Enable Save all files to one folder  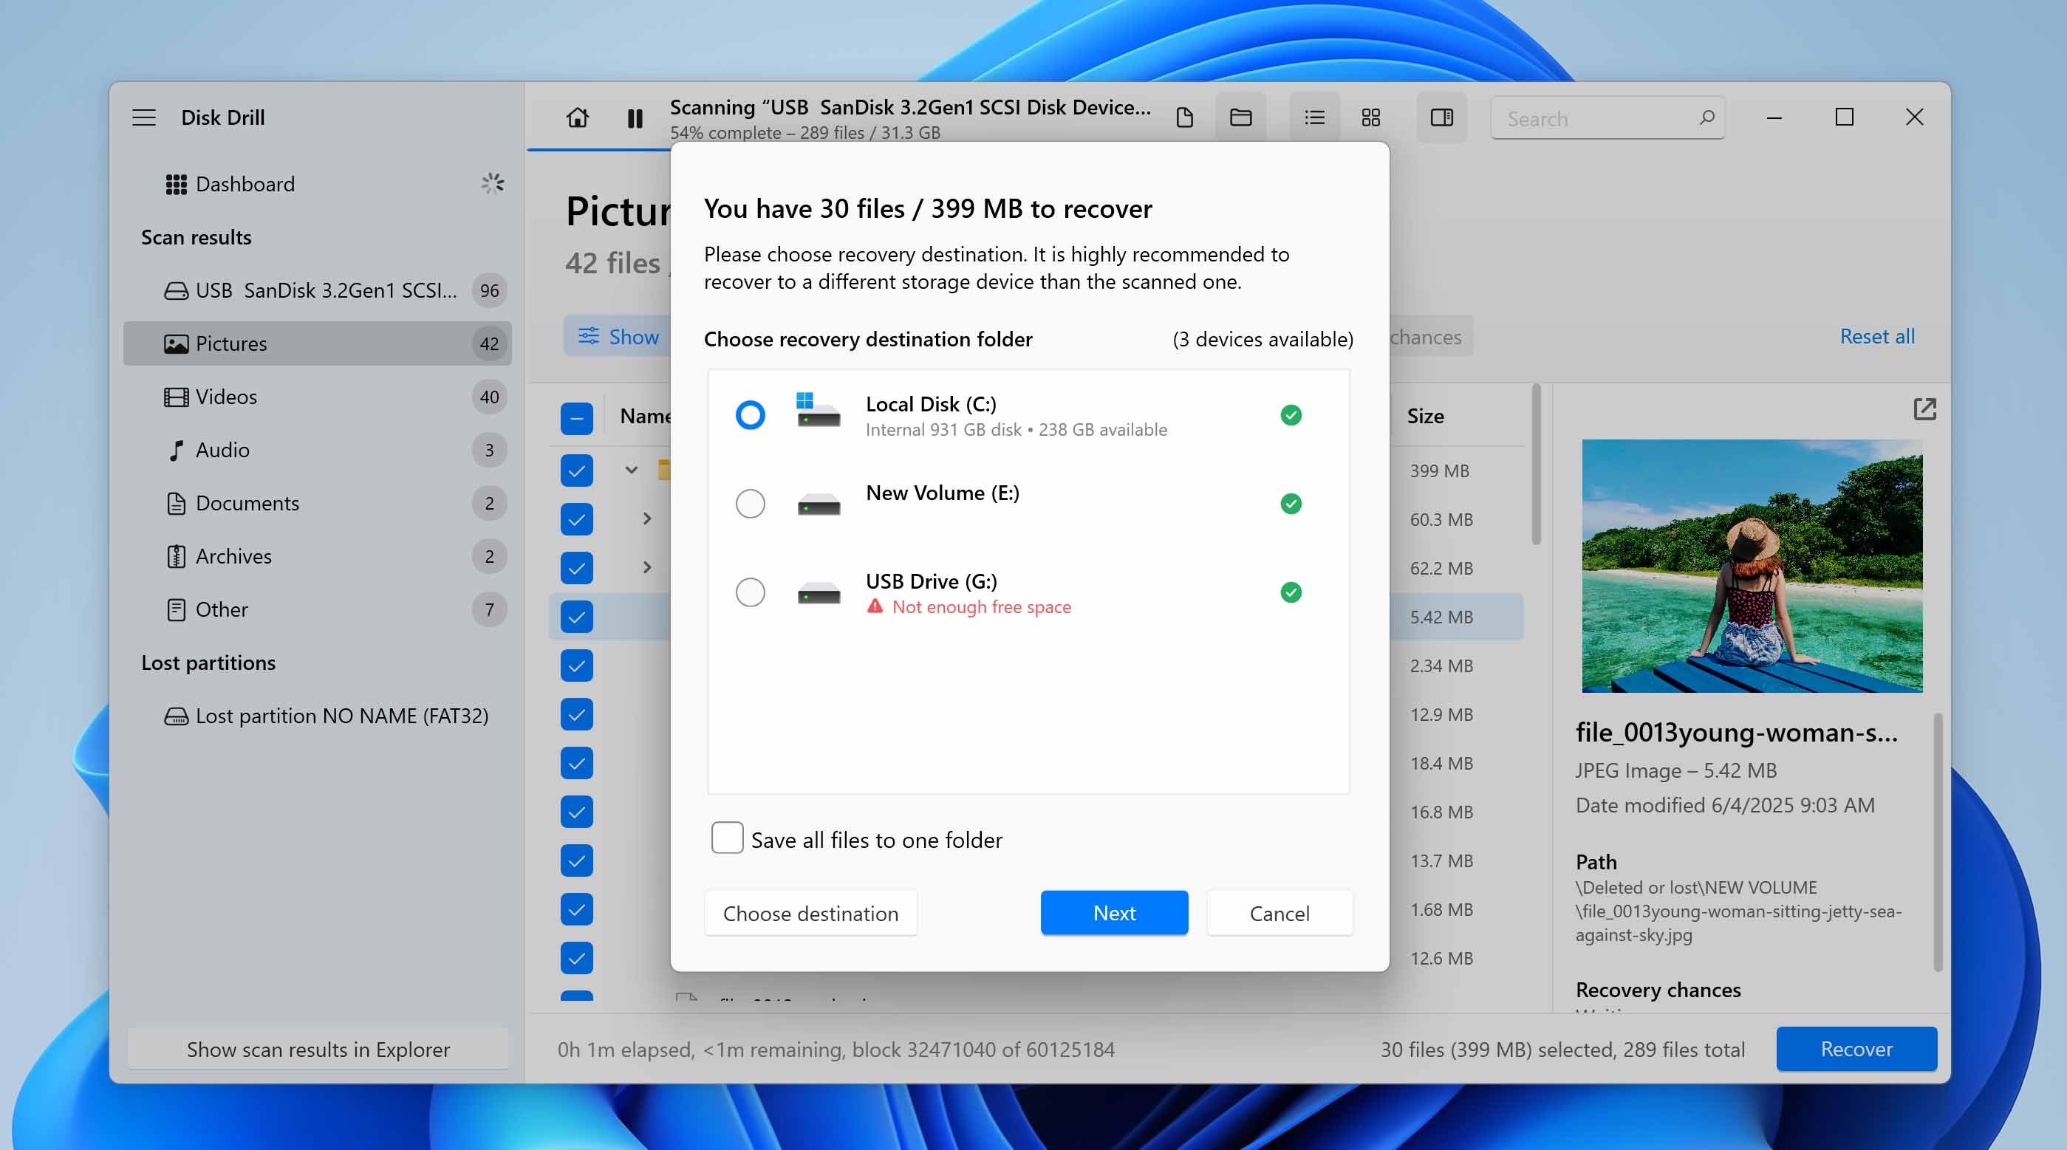(x=727, y=838)
